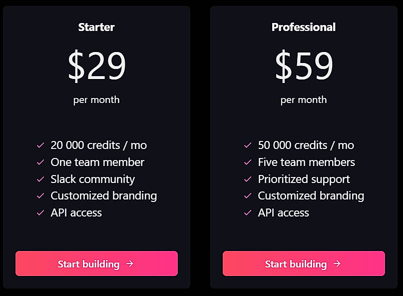Screen dimensions: 403x296
Task: Click the checkmark beside API access on Starter
Action: (x=40, y=212)
